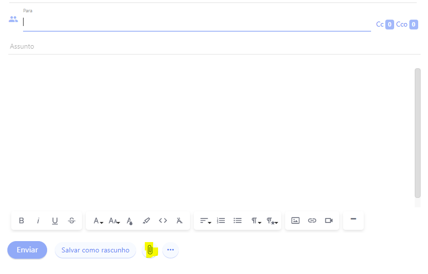Screen dimensions: 428x274
Task: Toggle underline text formatting
Action: 55,221
